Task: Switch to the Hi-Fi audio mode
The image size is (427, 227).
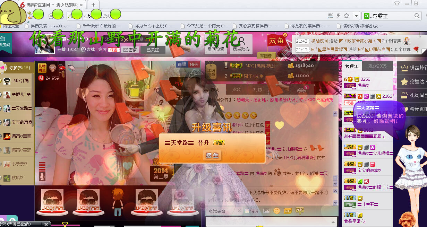Action: pos(194,64)
